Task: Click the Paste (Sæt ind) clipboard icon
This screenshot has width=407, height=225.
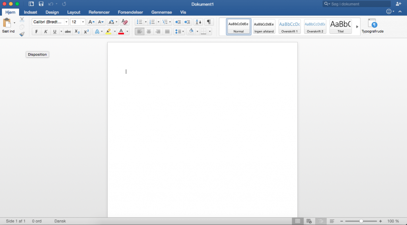Action: click(x=7, y=23)
